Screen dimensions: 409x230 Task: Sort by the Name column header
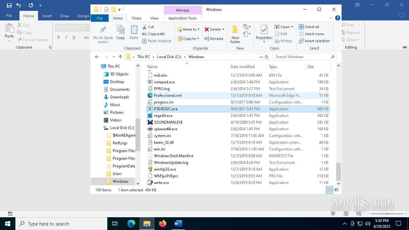[187, 67]
